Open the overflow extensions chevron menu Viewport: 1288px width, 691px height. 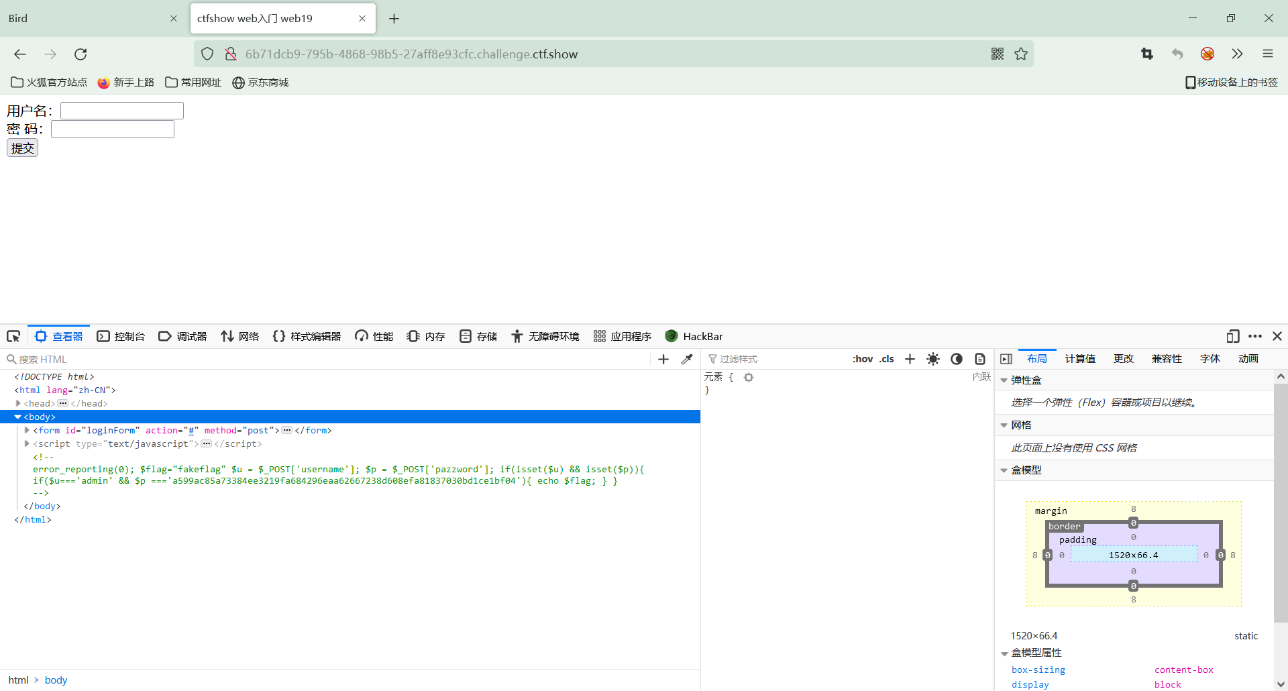[1238, 54]
